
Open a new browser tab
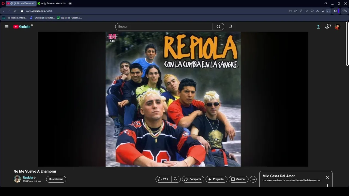pos(70,4)
